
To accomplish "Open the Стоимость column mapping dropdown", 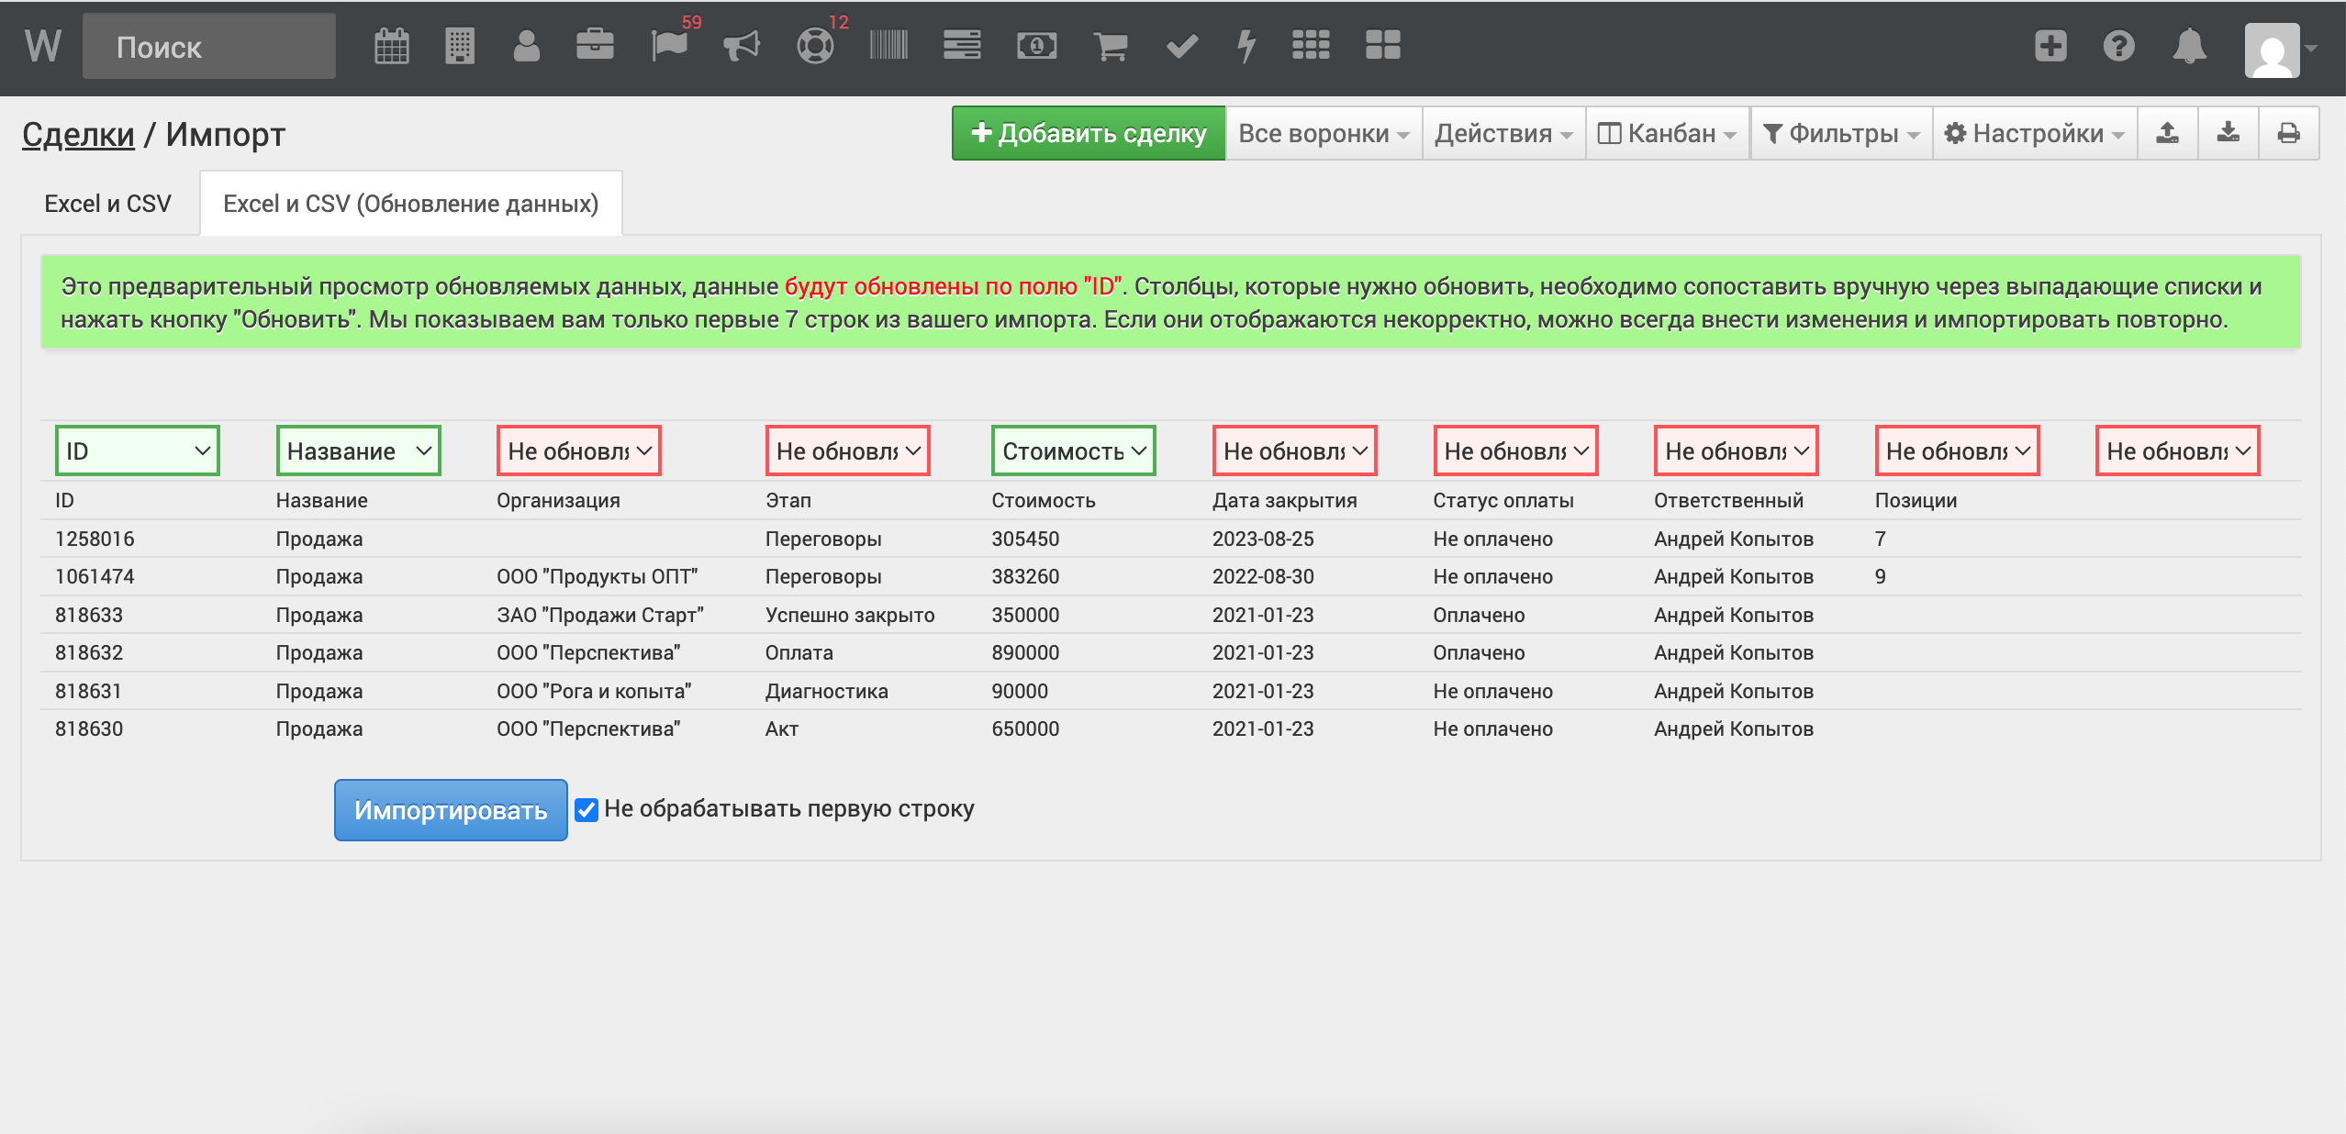I will tap(1073, 450).
